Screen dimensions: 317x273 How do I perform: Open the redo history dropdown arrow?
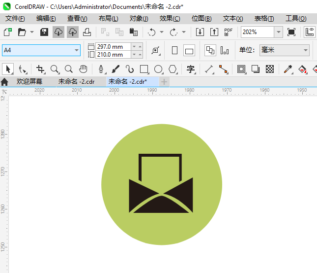184,32
